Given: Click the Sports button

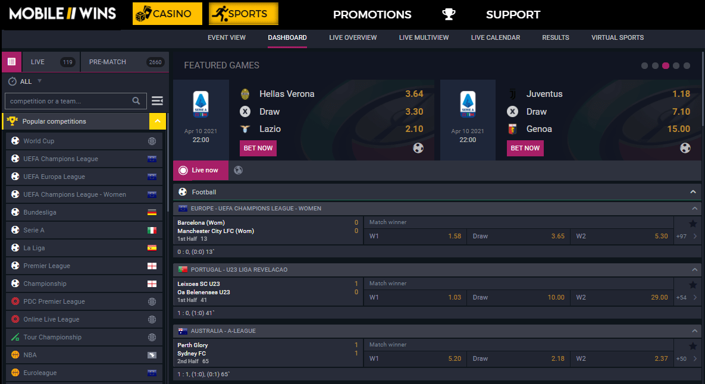Looking at the screenshot, I should coord(243,14).
